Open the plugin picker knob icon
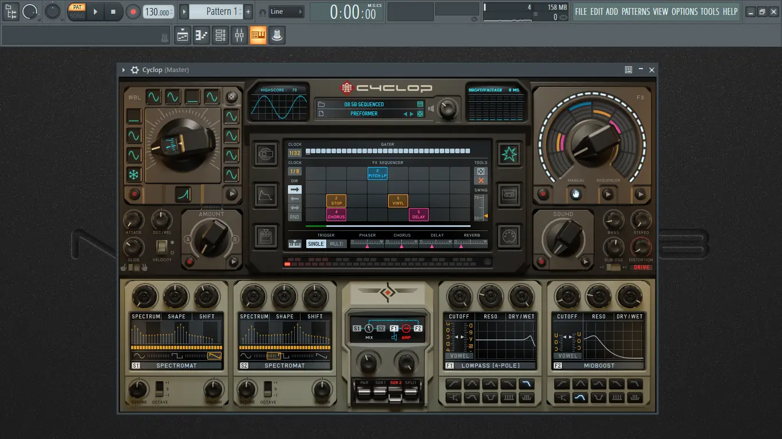The height and width of the screenshot is (439, 782). tap(277, 35)
